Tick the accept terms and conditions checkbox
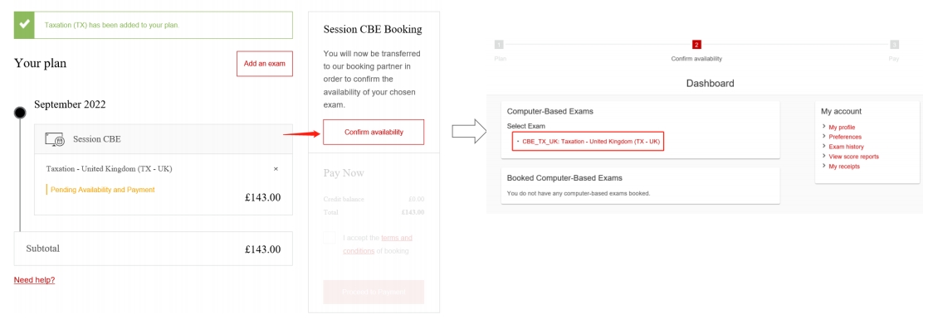Image resolution: width=933 pixels, height=324 pixels. 329,238
